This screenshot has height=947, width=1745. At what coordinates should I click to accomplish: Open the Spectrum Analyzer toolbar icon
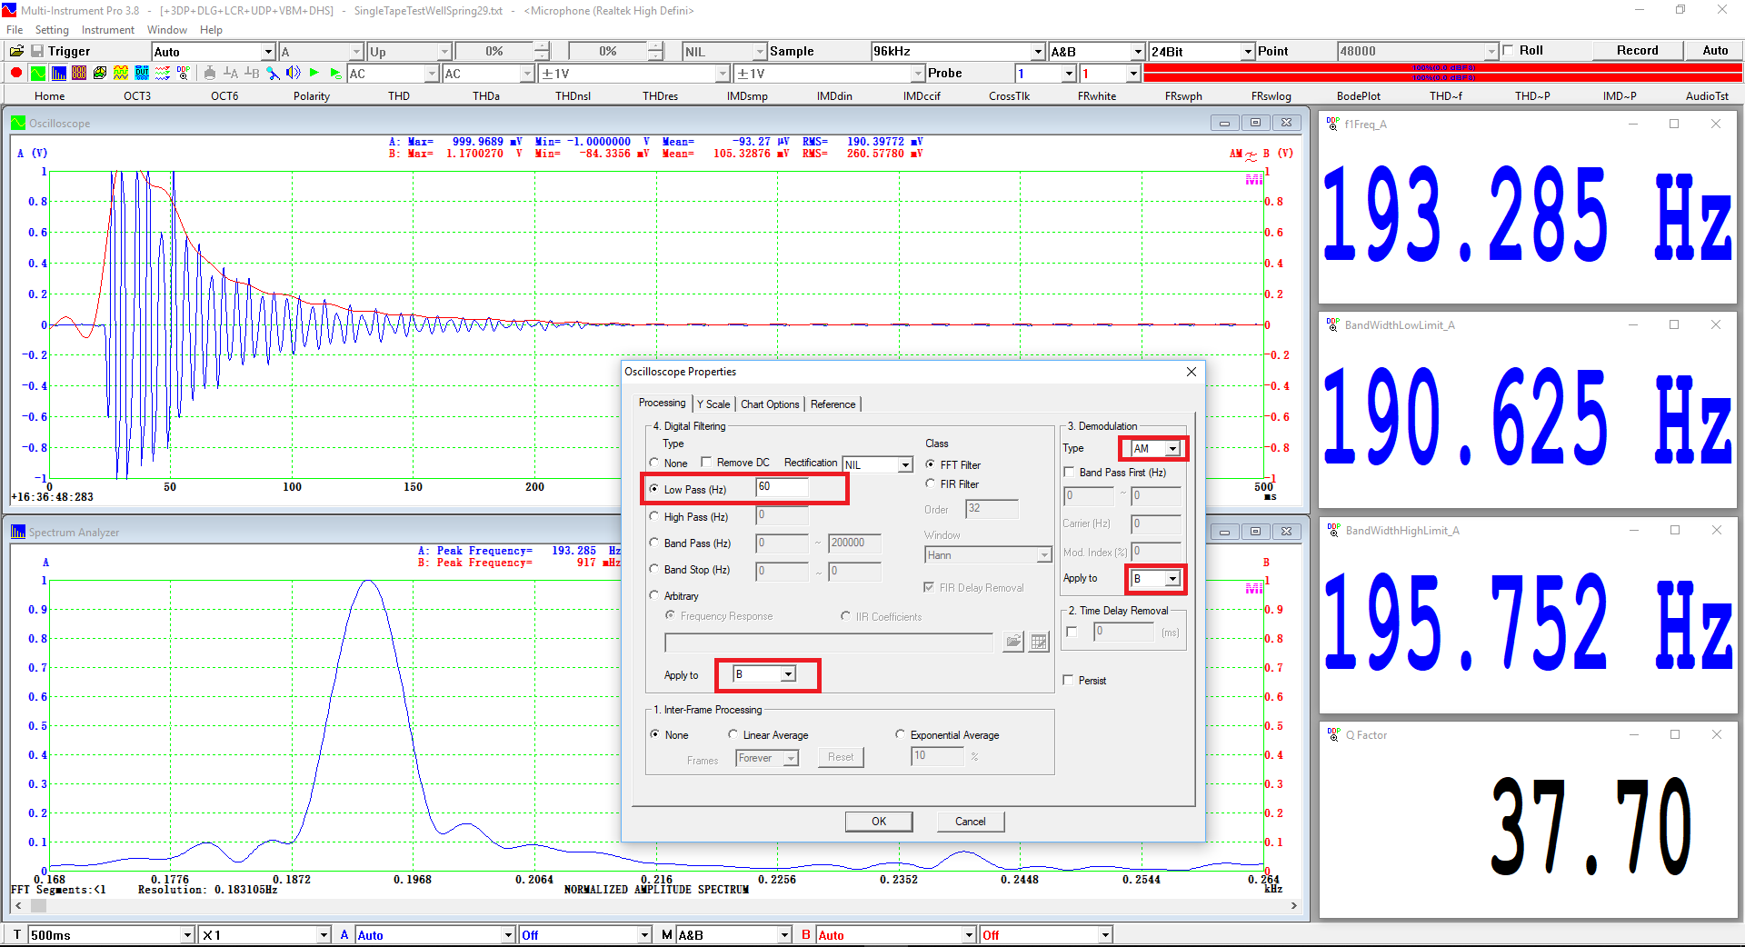(58, 73)
